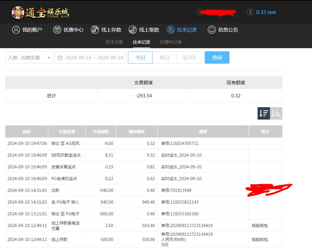Select the 今日 date filter

coord(140,57)
